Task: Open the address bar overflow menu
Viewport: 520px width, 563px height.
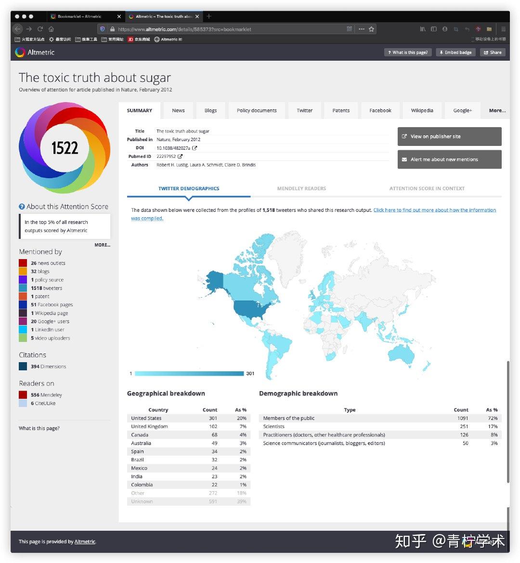Action: 361,29
